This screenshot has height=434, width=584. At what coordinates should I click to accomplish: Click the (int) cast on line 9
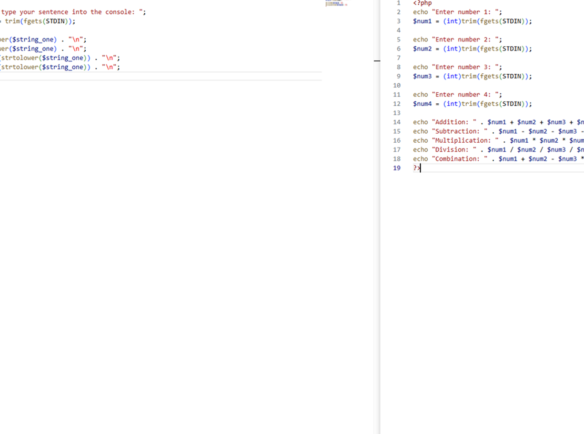click(x=452, y=76)
